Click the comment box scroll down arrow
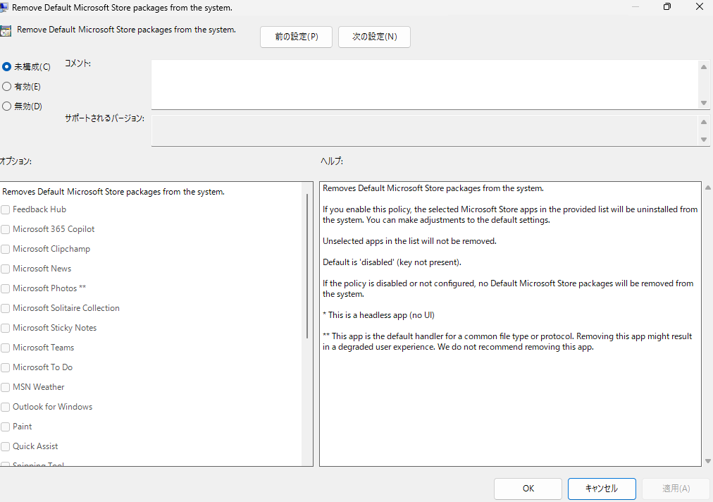Viewport: 713px width, 502px height. click(x=703, y=103)
